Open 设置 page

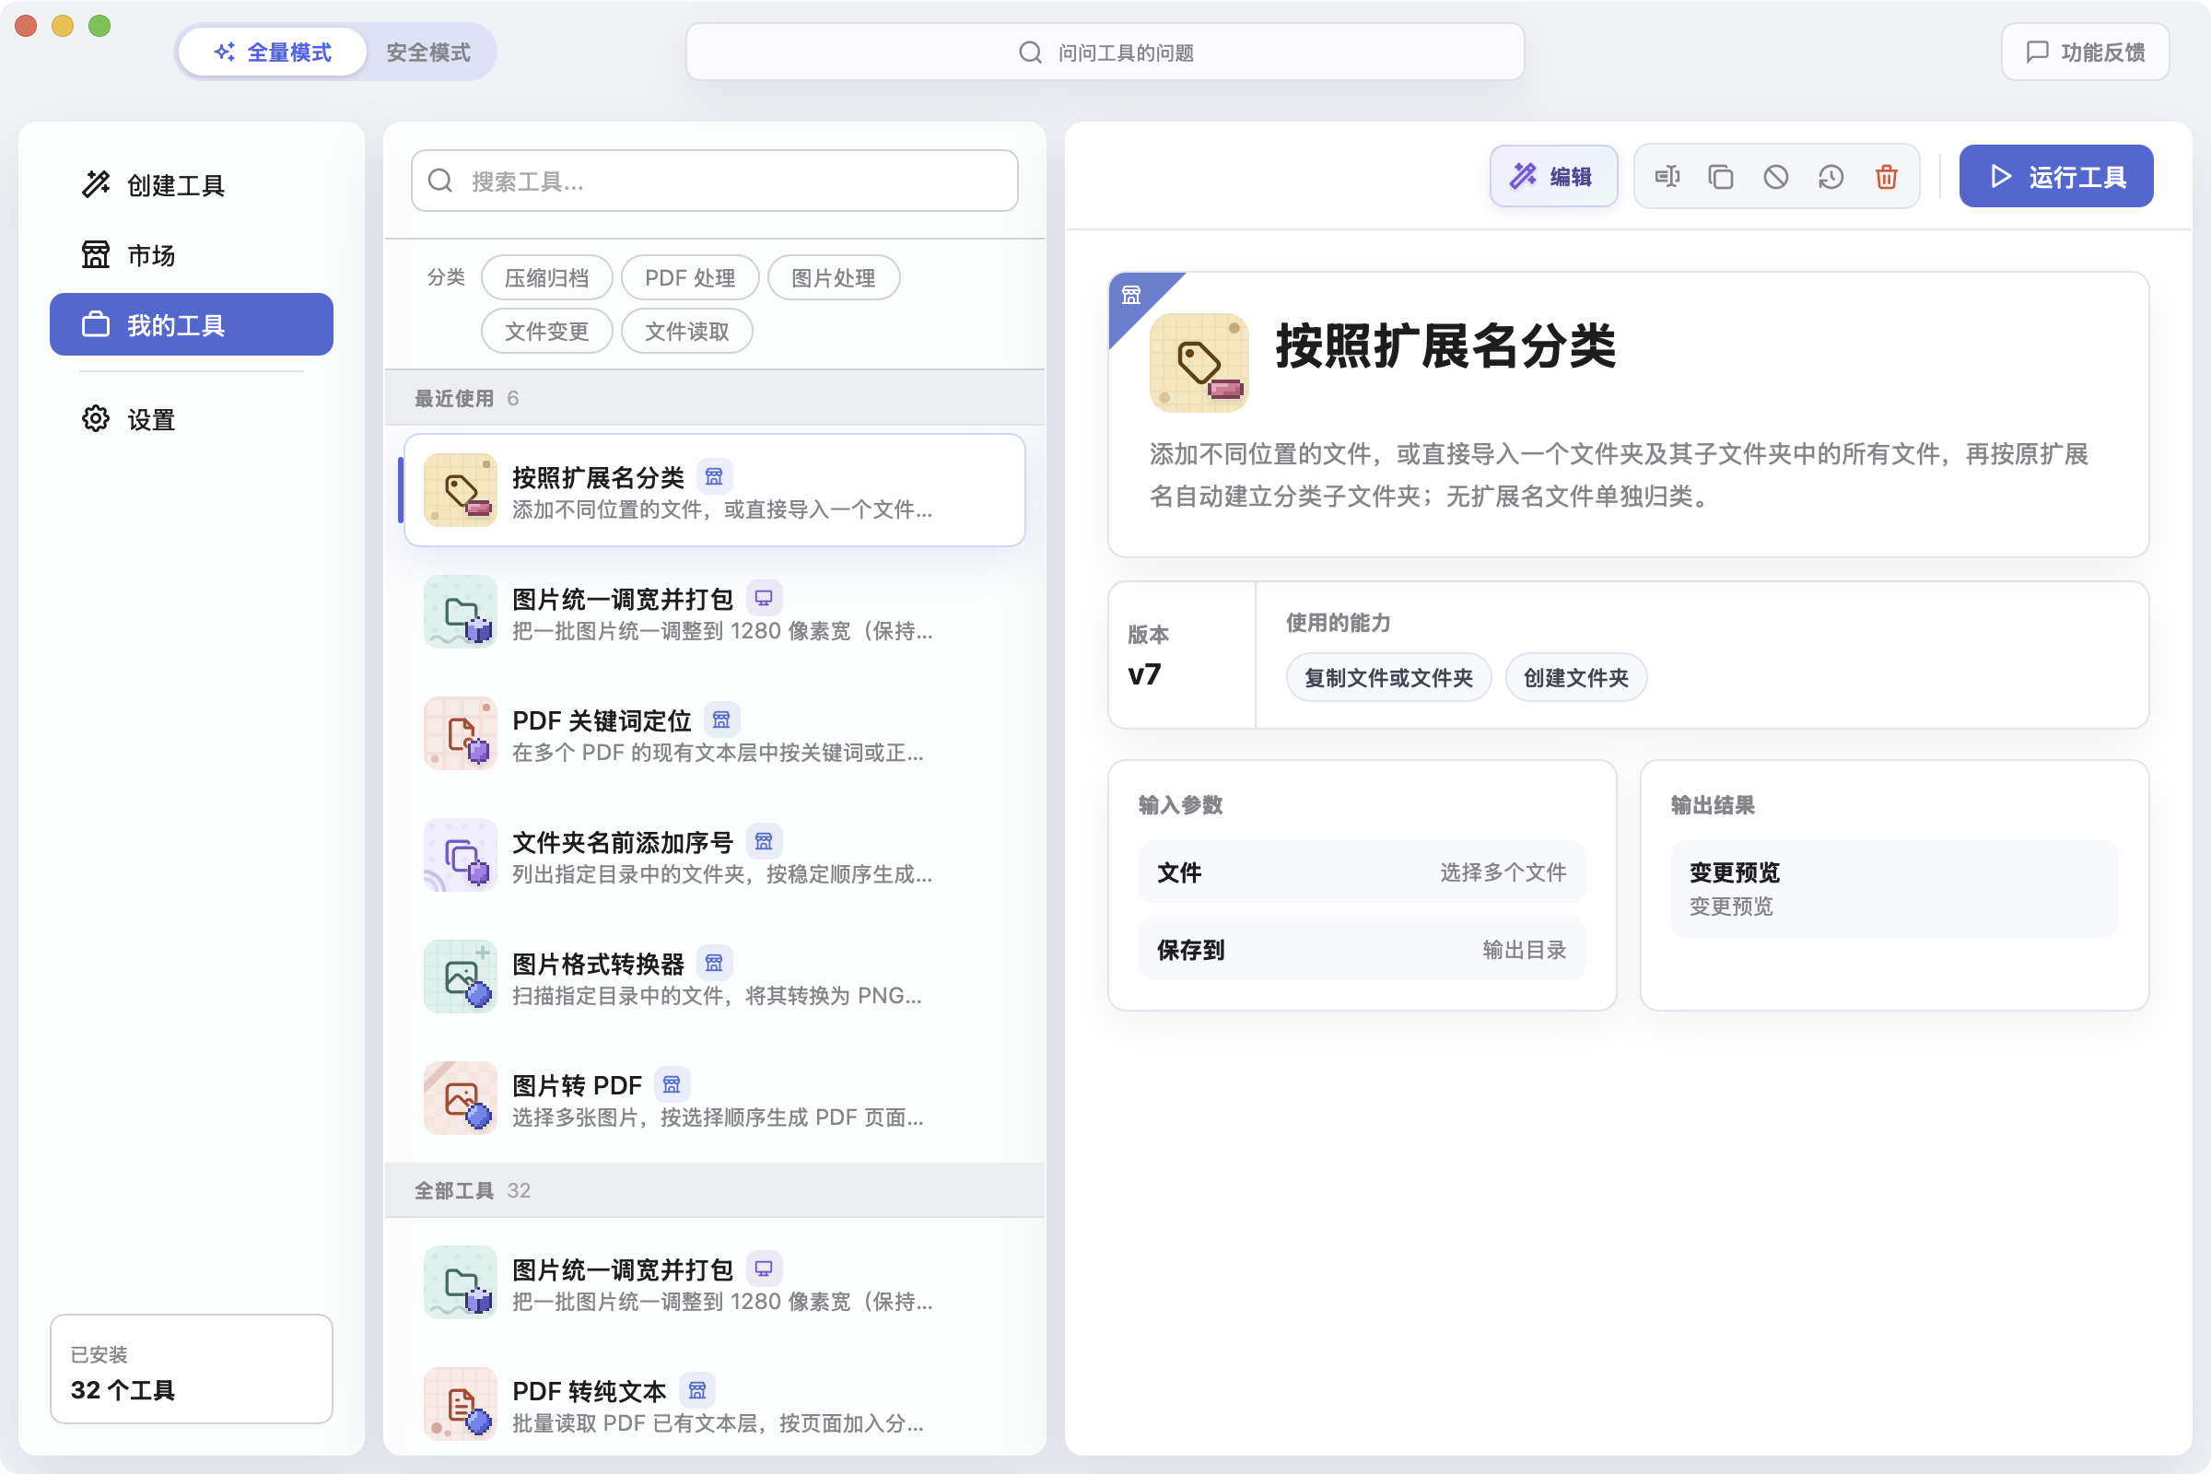coord(192,418)
